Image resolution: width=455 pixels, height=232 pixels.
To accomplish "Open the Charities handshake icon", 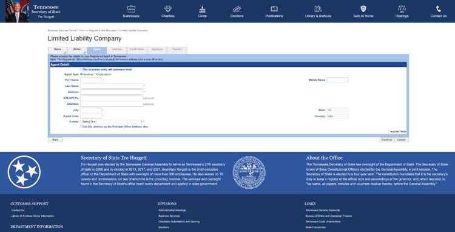I will click(168, 9).
